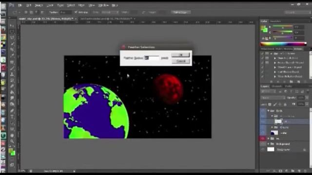Click Cancel in Feather Selection dialog
Viewport: 312px width, 175px height.
point(180,61)
